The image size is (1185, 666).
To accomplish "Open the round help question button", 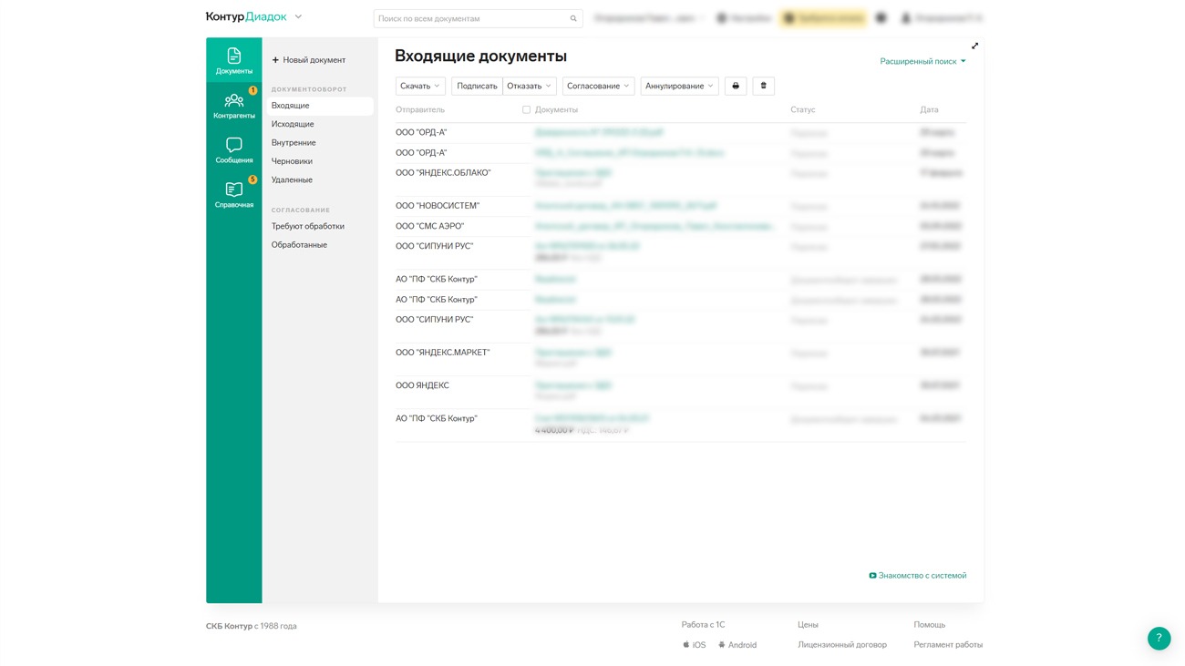I will pos(1159,639).
